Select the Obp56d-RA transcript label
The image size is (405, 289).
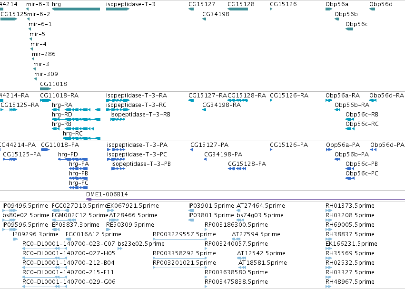[386, 96]
